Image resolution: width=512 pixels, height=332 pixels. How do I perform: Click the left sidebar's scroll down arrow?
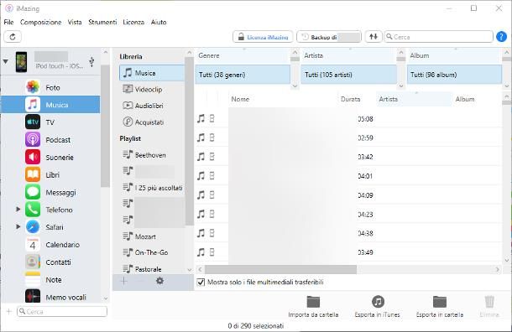pyautogui.click(x=106, y=298)
